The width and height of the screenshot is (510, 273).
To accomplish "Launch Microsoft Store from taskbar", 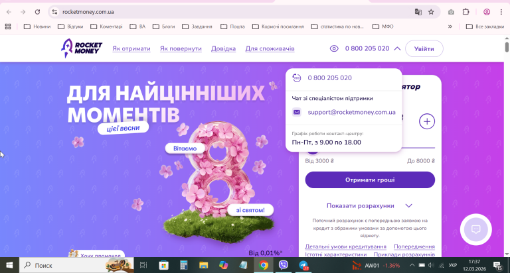I will coord(163,265).
